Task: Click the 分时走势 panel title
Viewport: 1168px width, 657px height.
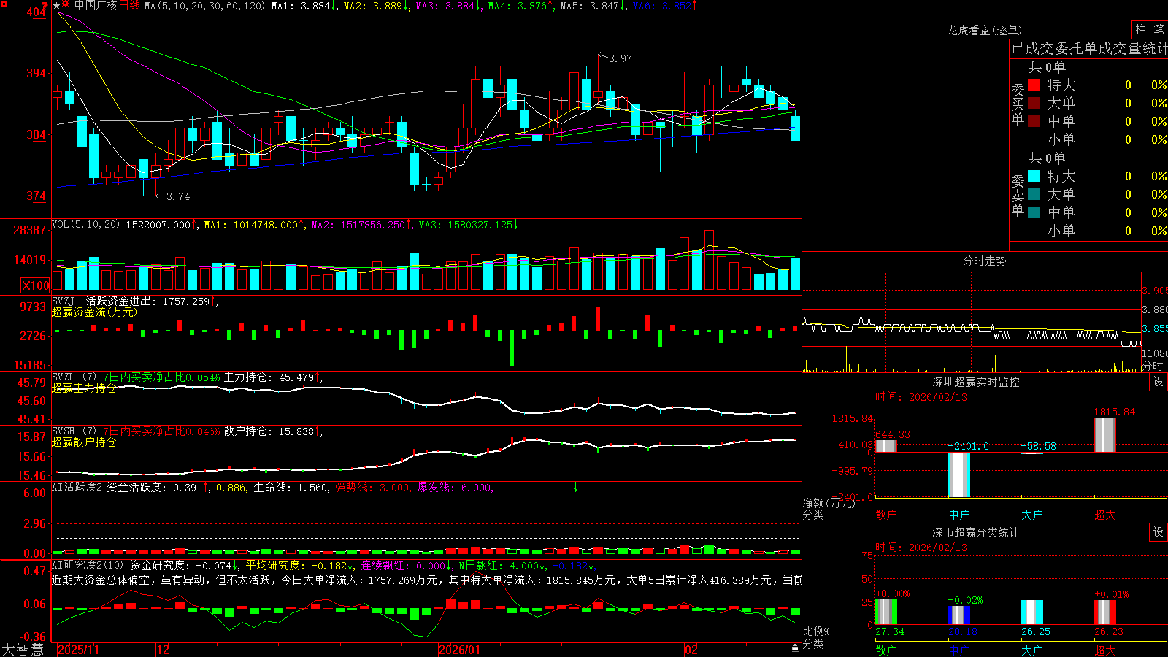Action: click(984, 261)
